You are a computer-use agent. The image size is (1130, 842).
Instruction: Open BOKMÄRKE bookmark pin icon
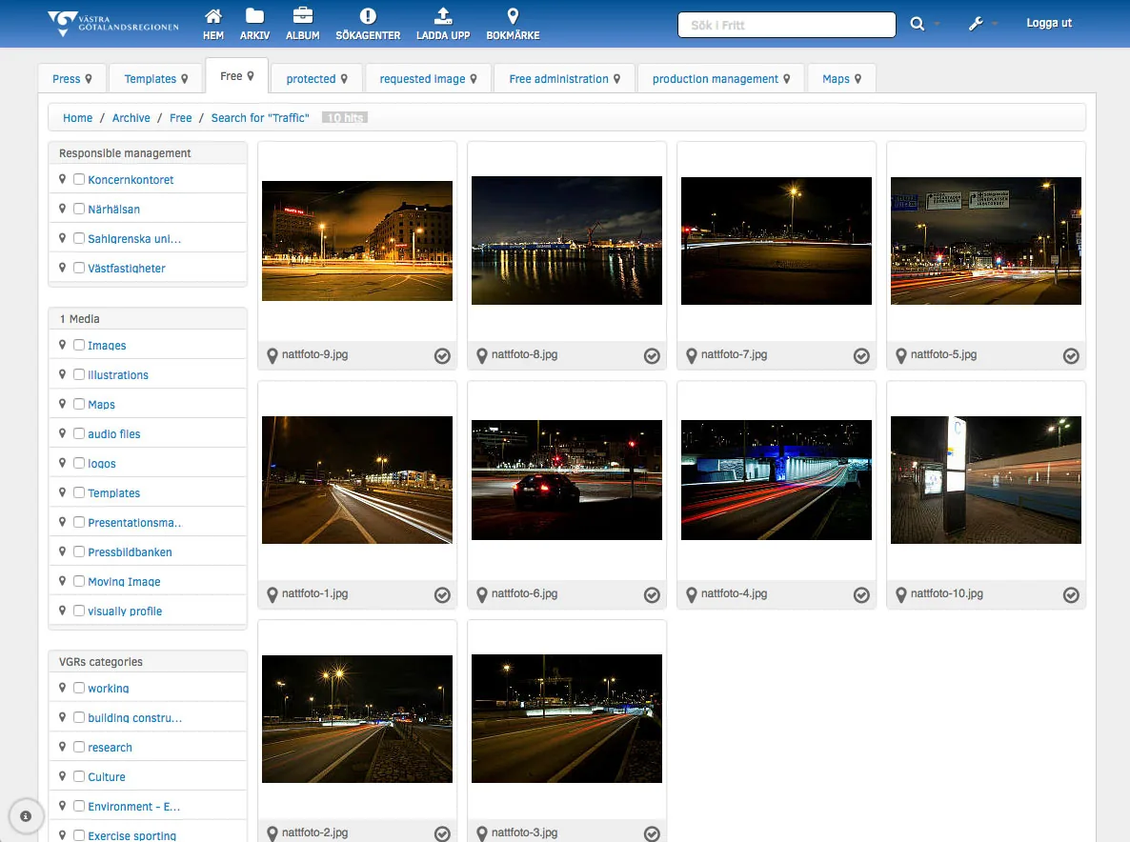[513, 16]
